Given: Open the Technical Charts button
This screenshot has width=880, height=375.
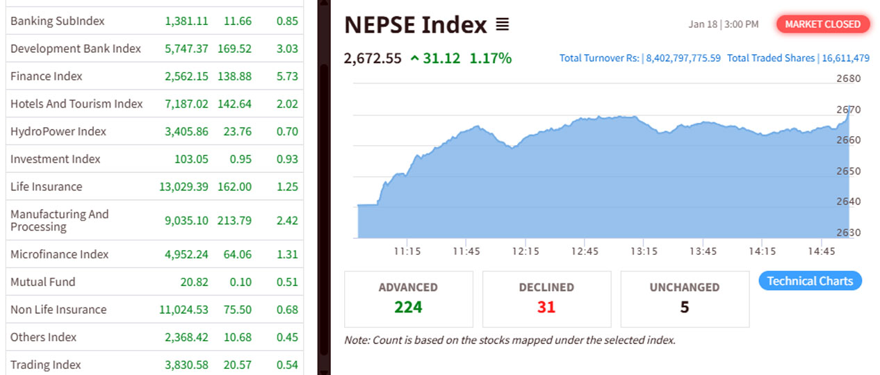Looking at the screenshot, I should coord(810,281).
